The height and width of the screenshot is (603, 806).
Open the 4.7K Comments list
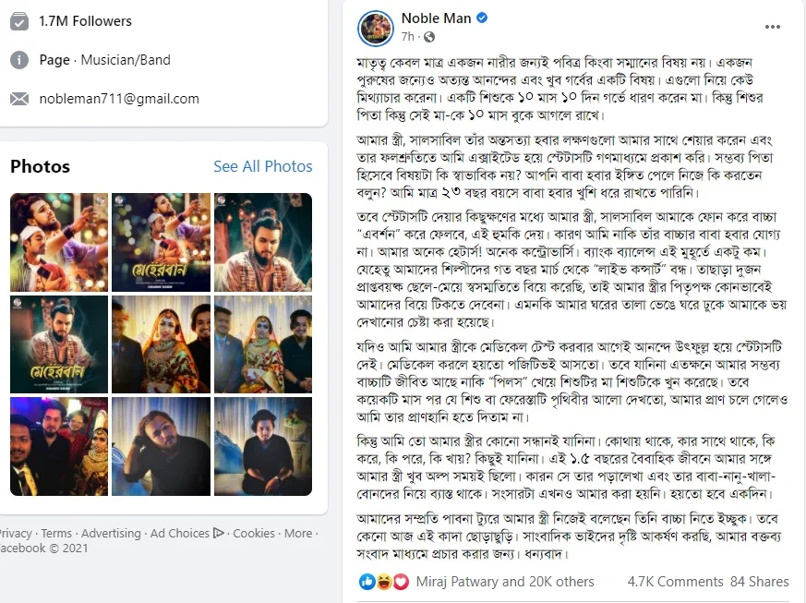[x=675, y=582]
